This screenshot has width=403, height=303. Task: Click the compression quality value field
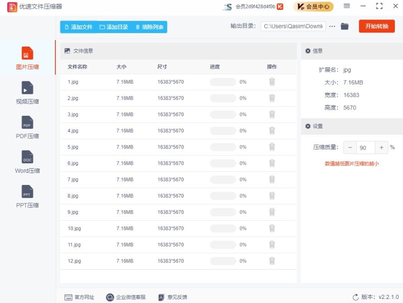pyautogui.click(x=365, y=147)
